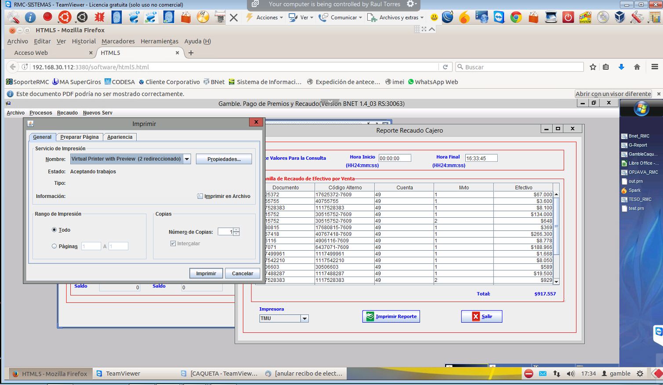This screenshot has width=663, height=385.
Task: Select the Todo print range option
Action: (x=54, y=230)
